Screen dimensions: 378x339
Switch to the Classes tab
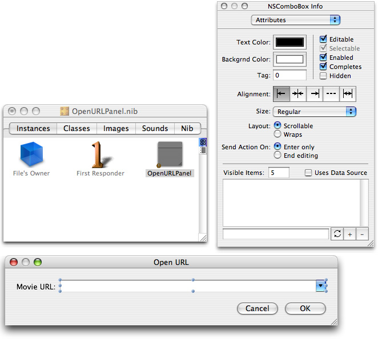coord(77,129)
